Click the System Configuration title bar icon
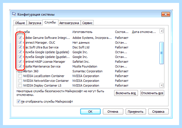Screen dimensions: 182x128 pyautogui.click(x=14, y=14)
